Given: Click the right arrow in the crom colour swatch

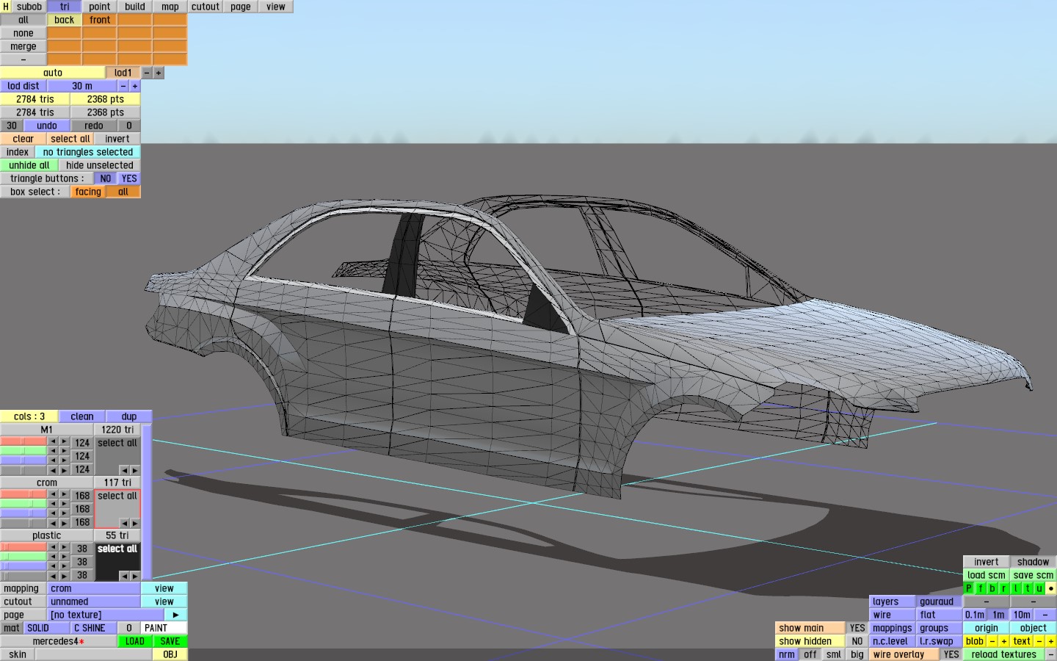Looking at the screenshot, I should [134, 523].
